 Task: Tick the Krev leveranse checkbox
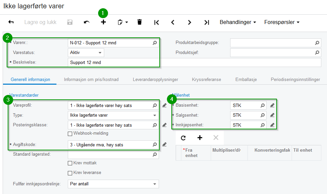70,173
